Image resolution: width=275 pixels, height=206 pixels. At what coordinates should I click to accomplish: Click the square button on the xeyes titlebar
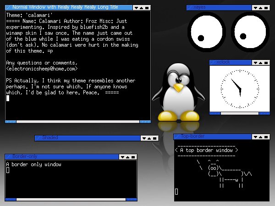click(266, 8)
